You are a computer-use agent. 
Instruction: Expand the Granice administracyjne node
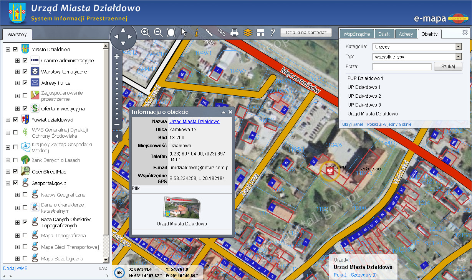[x=17, y=60]
